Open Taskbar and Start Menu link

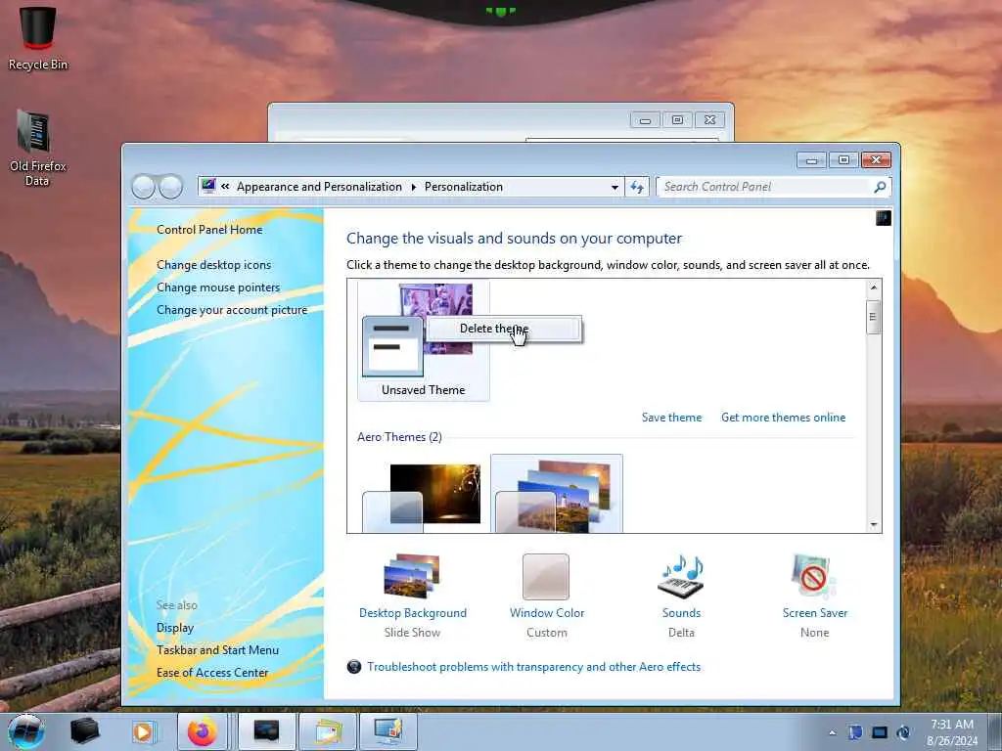point(217,650)
